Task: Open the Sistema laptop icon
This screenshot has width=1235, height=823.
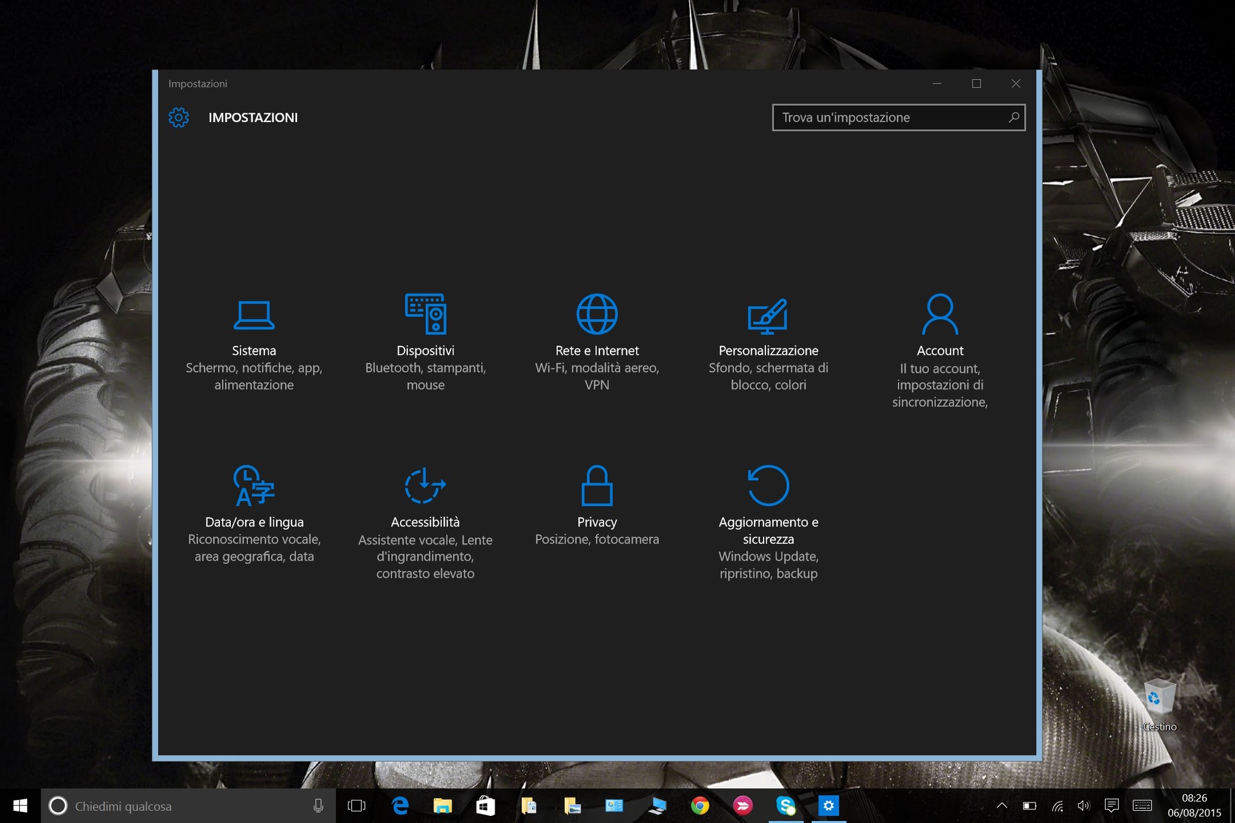Action: tap(253, 315)
